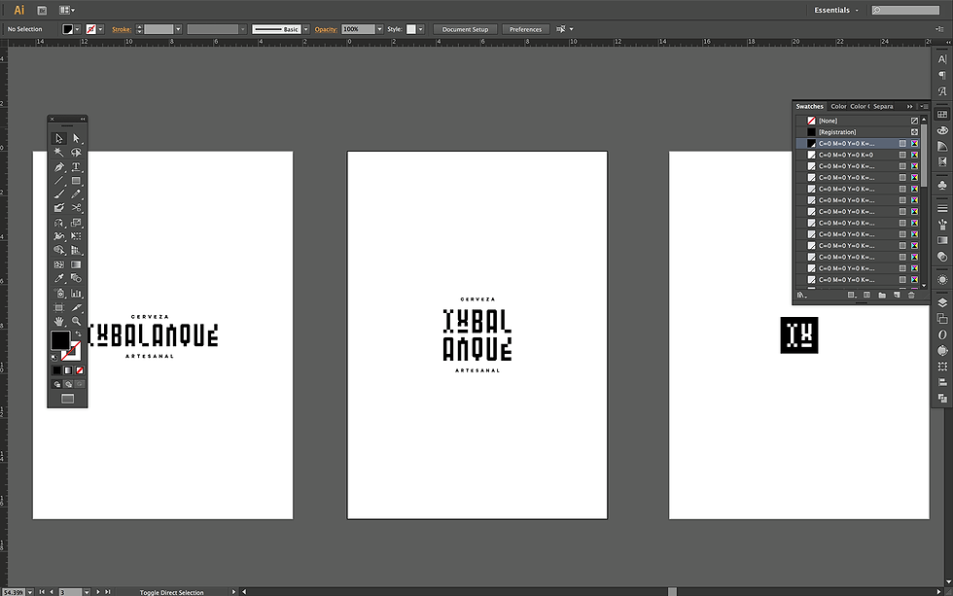Swap fill and stroke colors arrow

78,334
